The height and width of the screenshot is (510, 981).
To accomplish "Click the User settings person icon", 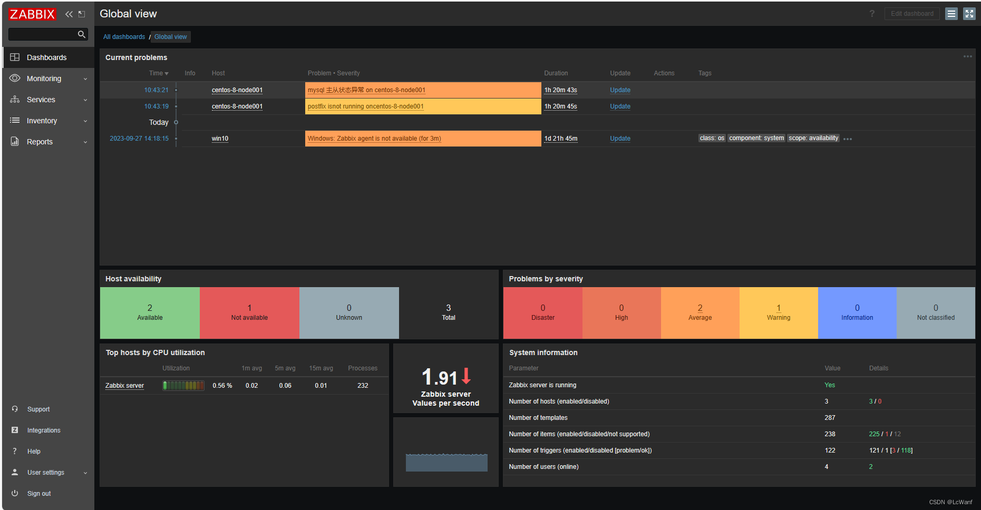I will click(x=15, y=472).
